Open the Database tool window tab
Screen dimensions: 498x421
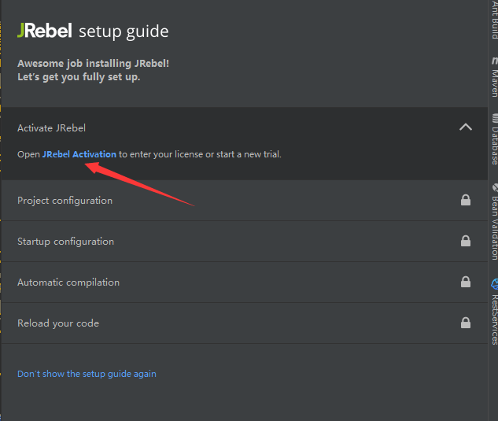495,139
